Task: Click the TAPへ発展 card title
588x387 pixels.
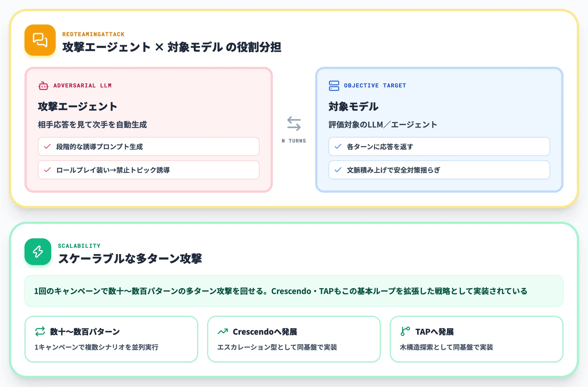Action: click(435, 332)
